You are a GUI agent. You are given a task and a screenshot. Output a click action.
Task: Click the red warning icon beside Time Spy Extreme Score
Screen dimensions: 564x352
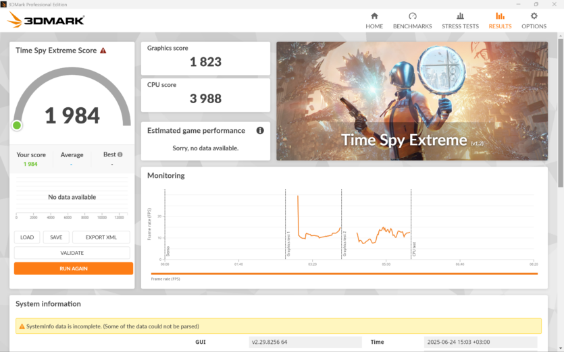pos(103,51)
